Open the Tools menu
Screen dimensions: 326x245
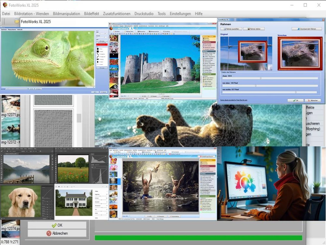click(x=162, y=14)
